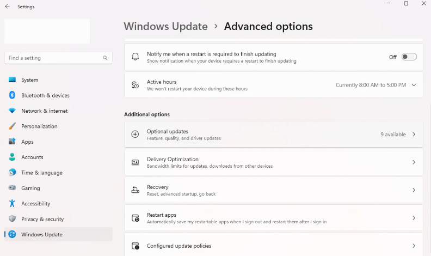
Task: Click the Gaming controller icon
Action: point(12,188)
